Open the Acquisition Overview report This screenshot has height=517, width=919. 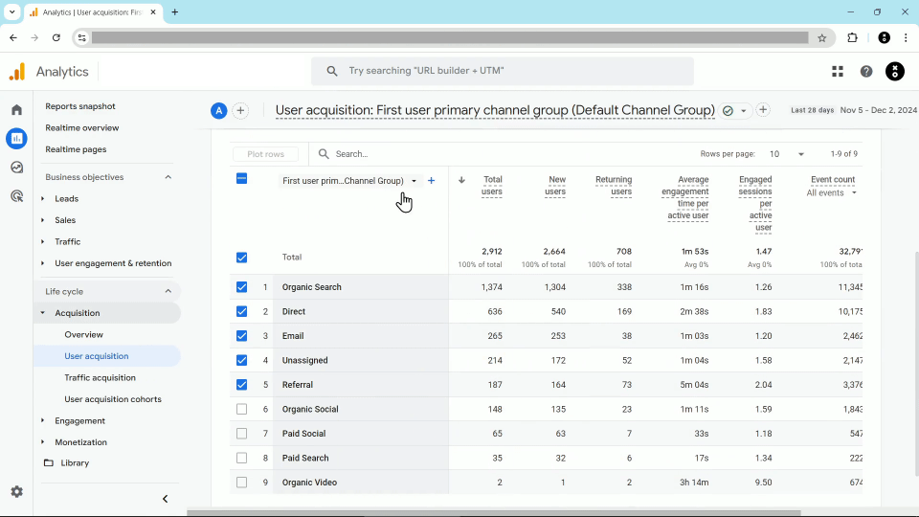84,335
